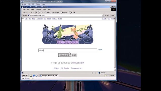Image resolution: width=161 pixels, height=91 pixels.
Task: Click the Google.com.hk link
Action: tap(76, 68)
